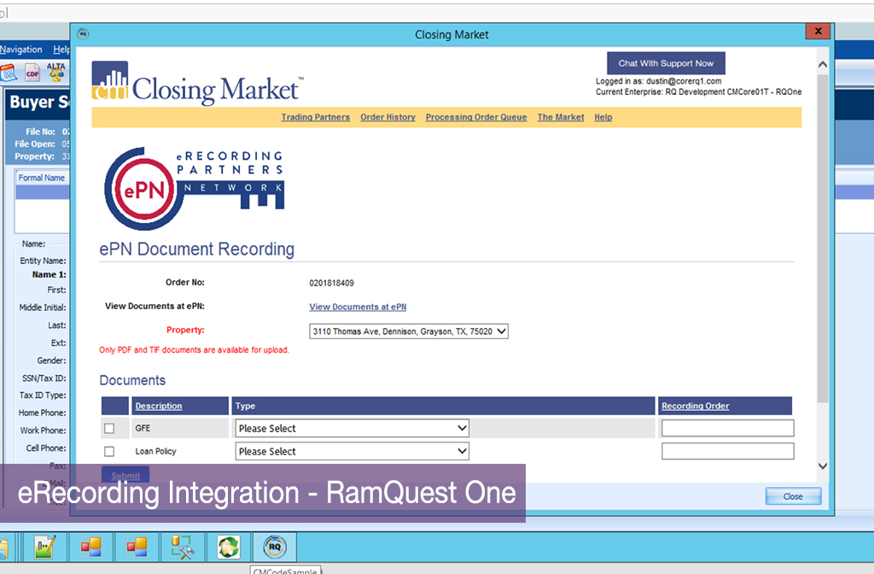
Task: Click the Closing Market logo
Action: pos(196,83)
